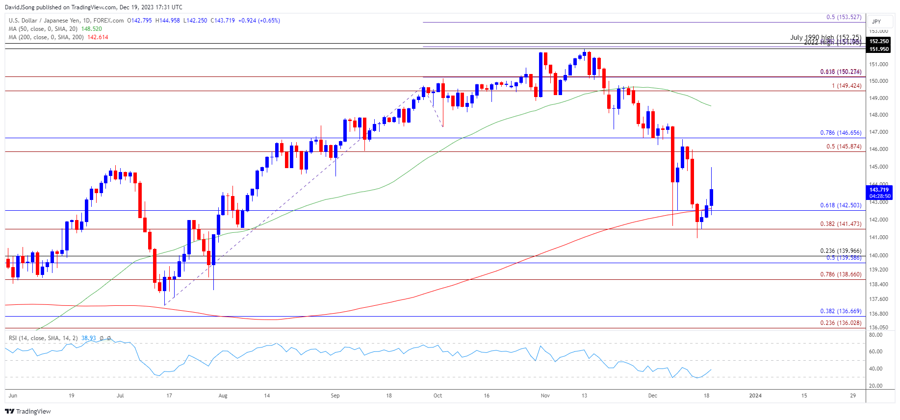Click the 80.00 RSI axis label

[875, 335]
